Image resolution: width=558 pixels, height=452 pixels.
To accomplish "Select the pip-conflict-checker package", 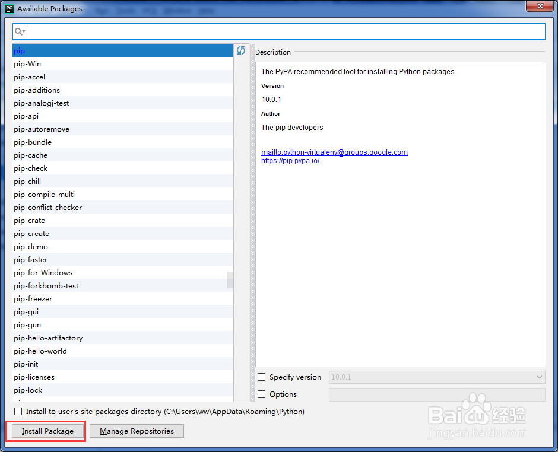I will click(123, 208).
